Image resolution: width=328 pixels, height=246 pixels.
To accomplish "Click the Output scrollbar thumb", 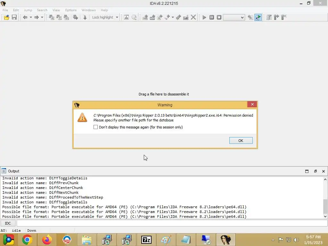I will coord(325,207).
